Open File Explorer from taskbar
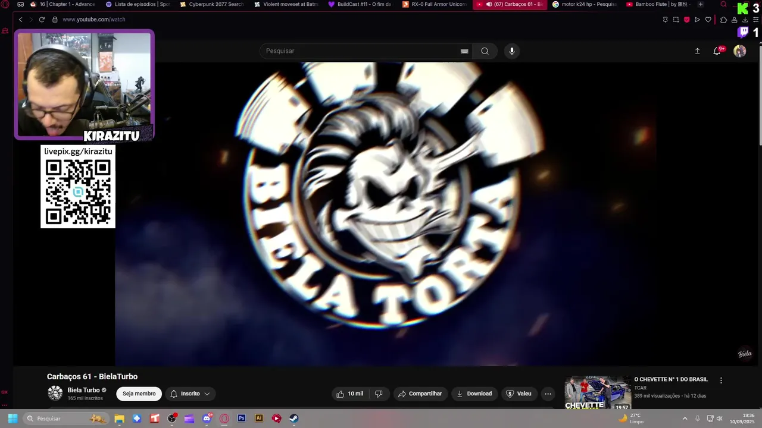The height and width of the screenshot is (428, 762). [x=119, y=418]
